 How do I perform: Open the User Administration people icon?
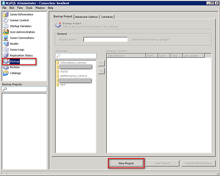coord(6,32)
